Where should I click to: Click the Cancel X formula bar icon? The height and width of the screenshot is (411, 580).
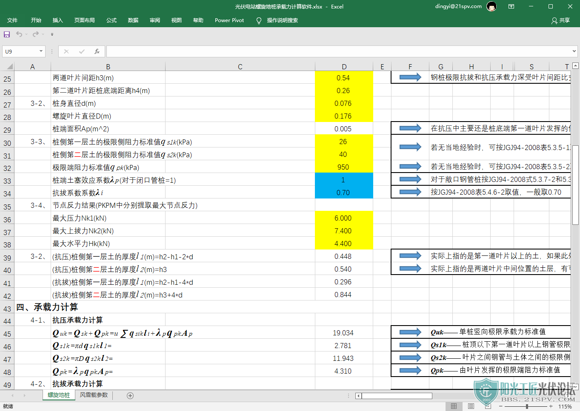[66, 51]
